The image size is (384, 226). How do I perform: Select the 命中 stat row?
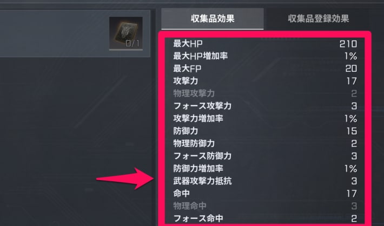(264, 194)
